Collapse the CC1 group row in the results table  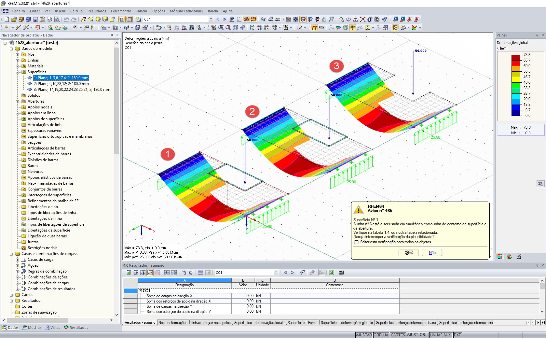coord(140,291)
